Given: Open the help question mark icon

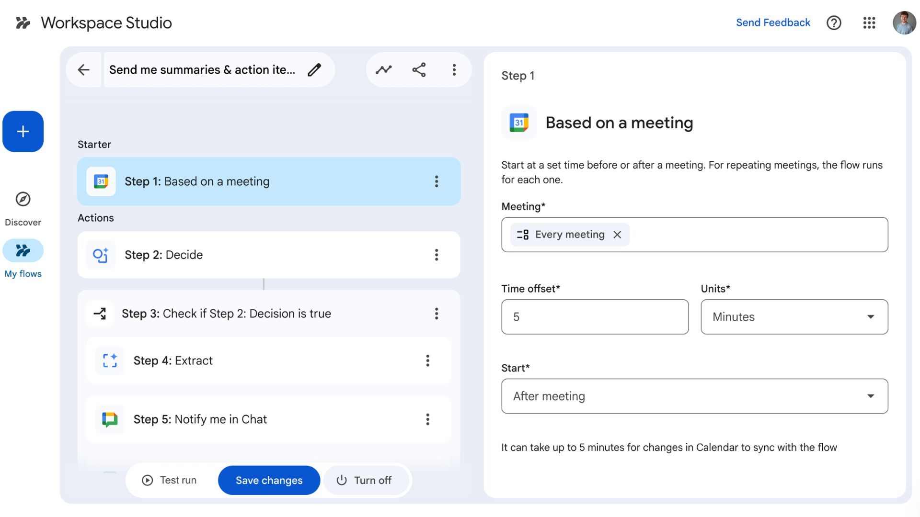Looking at the screenshot, I should point(834,22).
